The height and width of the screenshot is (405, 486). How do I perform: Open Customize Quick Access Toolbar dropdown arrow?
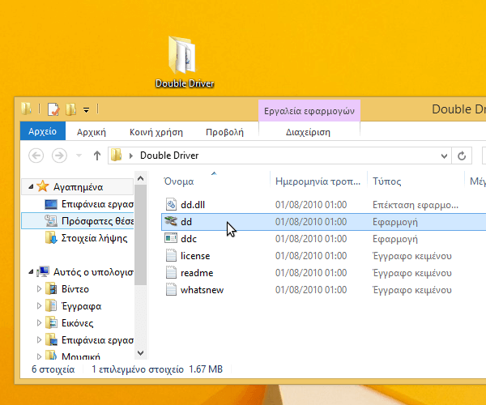click(86, 109)
